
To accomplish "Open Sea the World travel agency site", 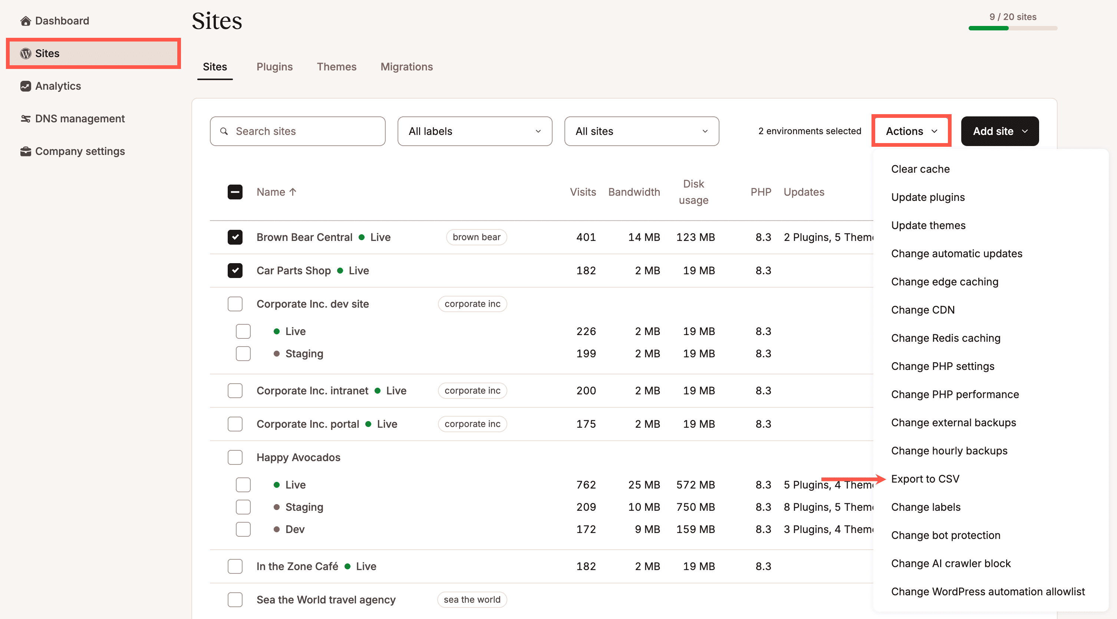I will pos(326,599).
